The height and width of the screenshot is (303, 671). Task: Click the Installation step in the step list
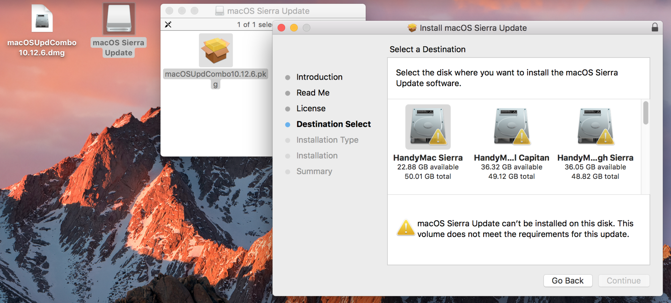pos(317,156)
